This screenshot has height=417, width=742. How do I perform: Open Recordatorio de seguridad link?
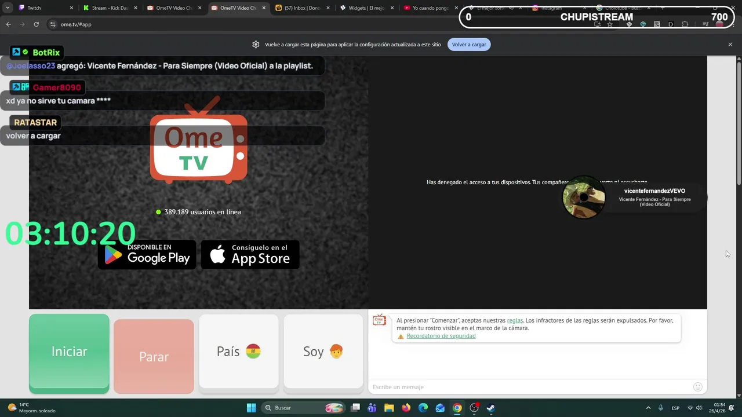[x=441, y=336]
